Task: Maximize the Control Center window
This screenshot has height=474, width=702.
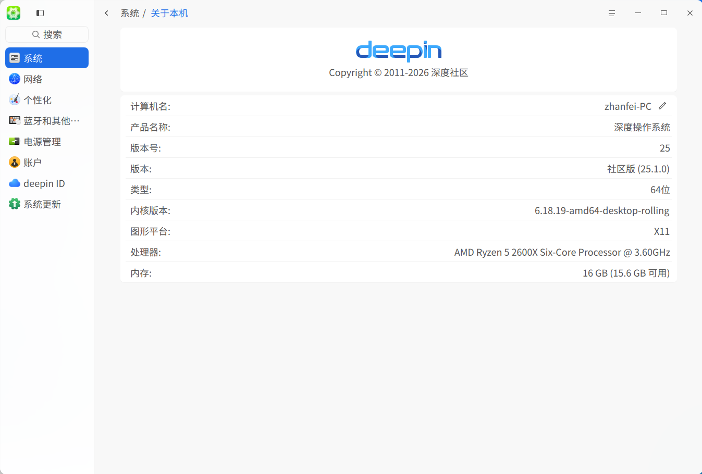Action: click(x=664, y=13)
